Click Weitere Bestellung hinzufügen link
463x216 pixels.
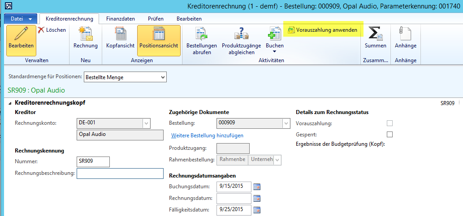point(207,135)
